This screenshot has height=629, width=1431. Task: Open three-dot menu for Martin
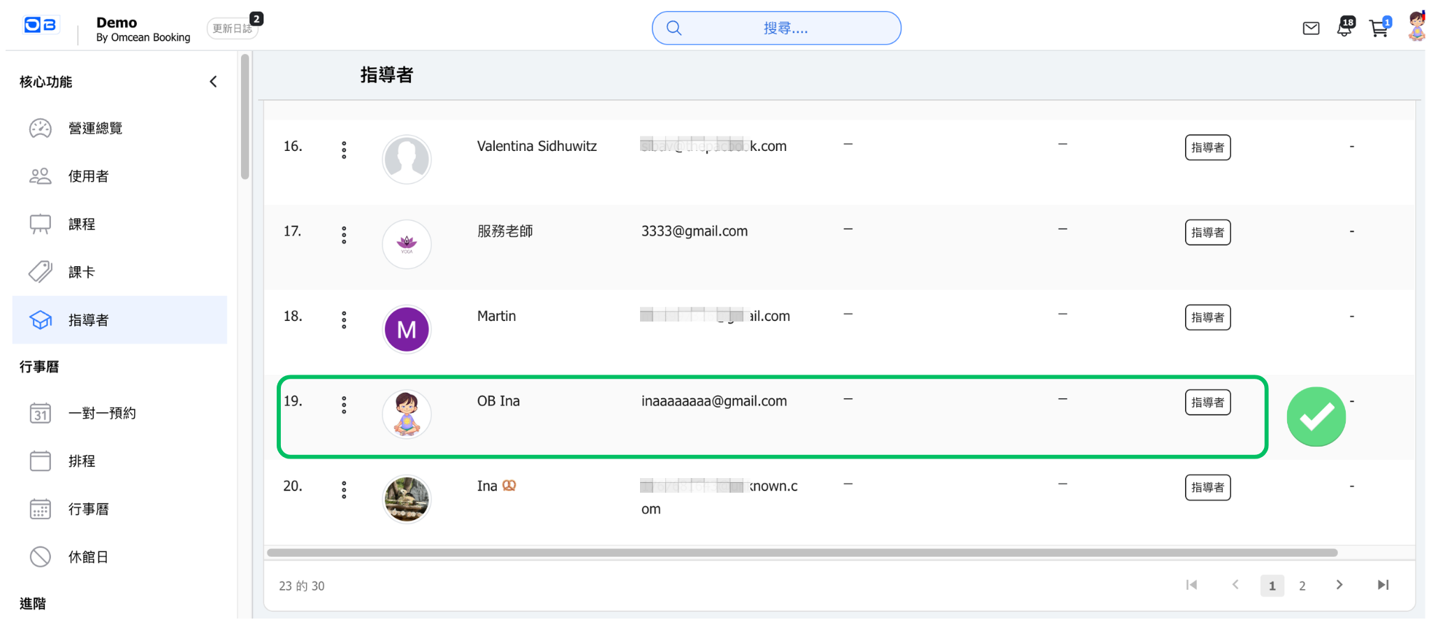(344, 320)
